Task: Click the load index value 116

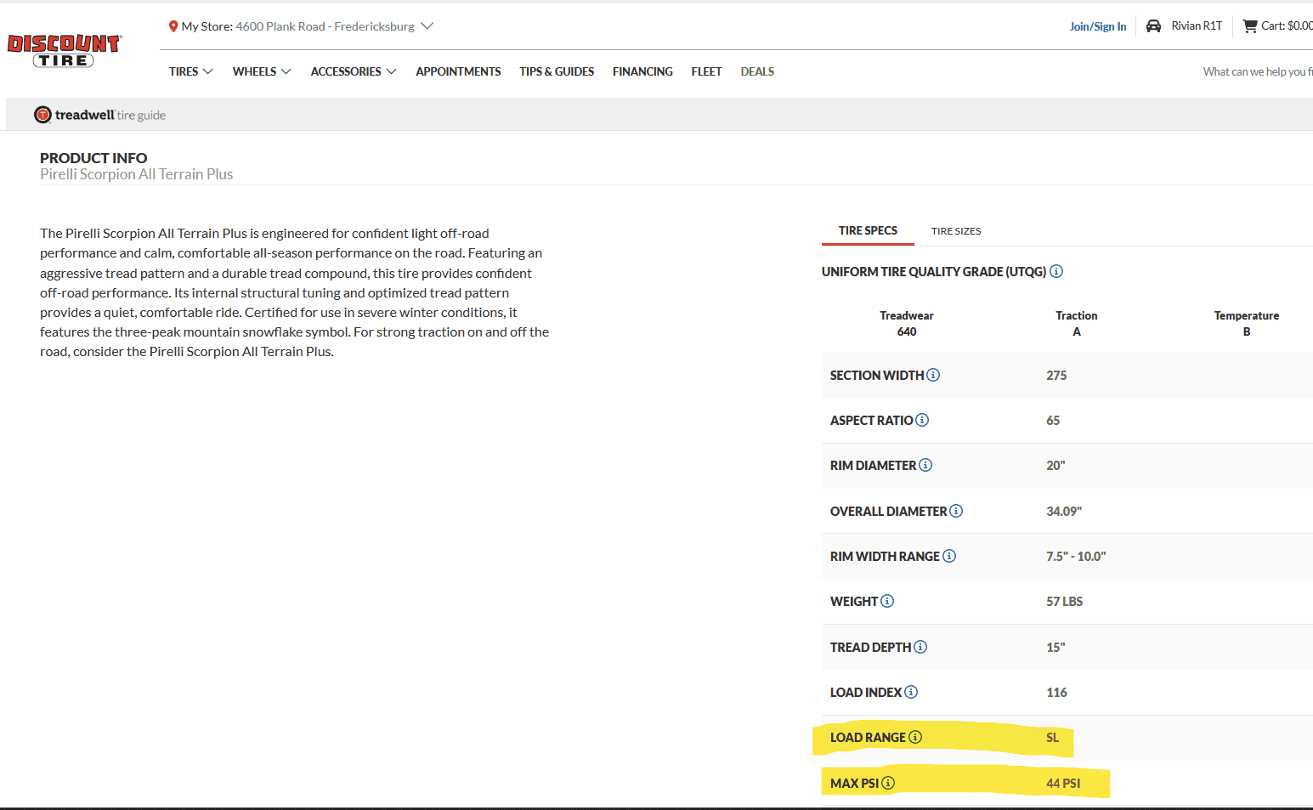Action: pyautogui.click(x=1056, y=692)
